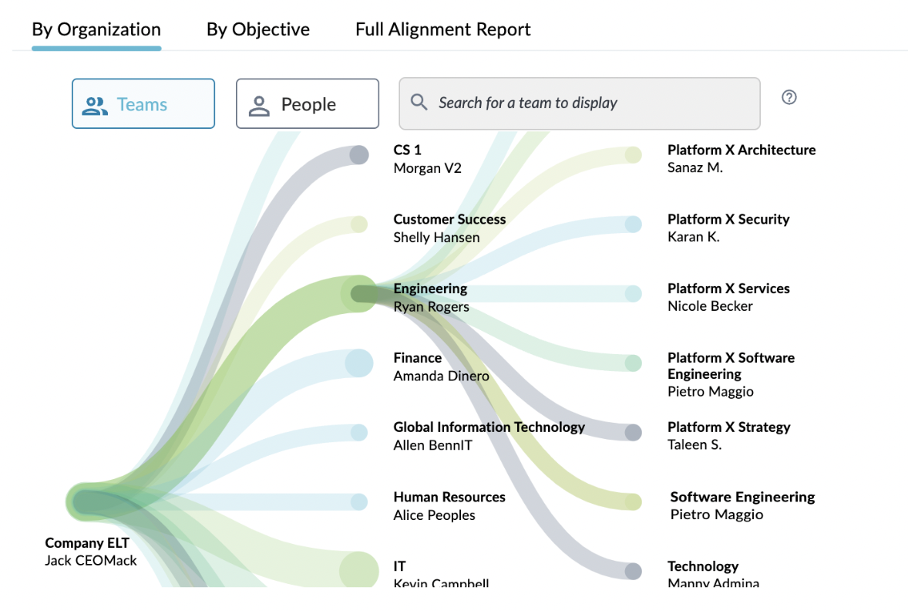Switch view to Teams
The image size is (908, 611).
point(143,104)
